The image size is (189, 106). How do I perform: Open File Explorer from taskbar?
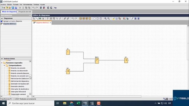(65, 103)
